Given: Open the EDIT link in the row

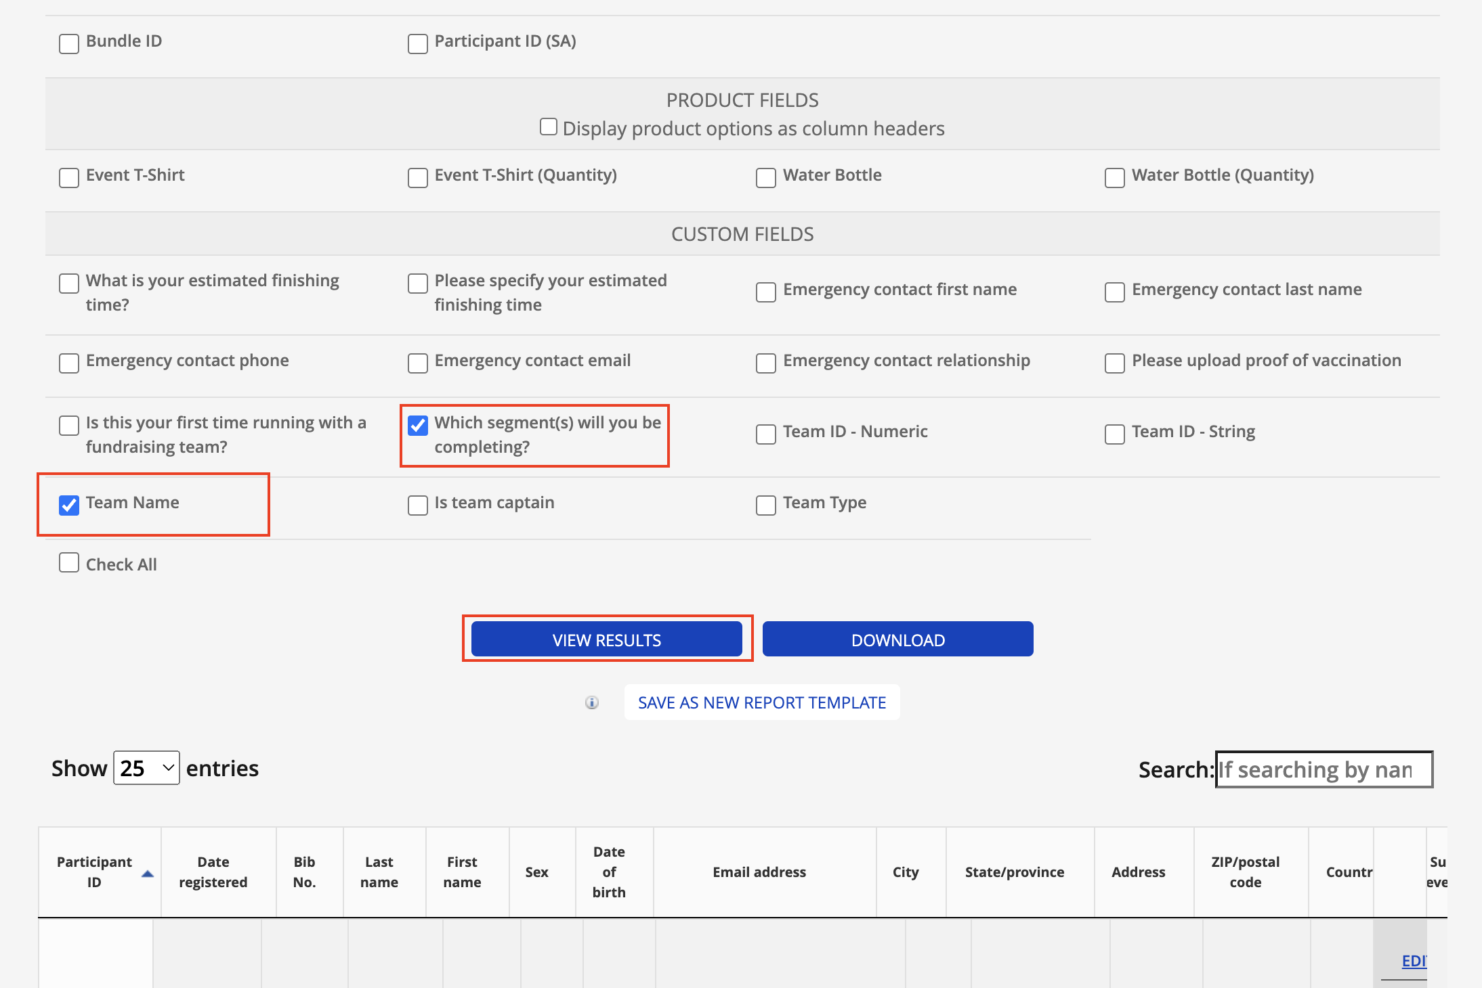Looking at the screenshot, I should [1414, 961].
